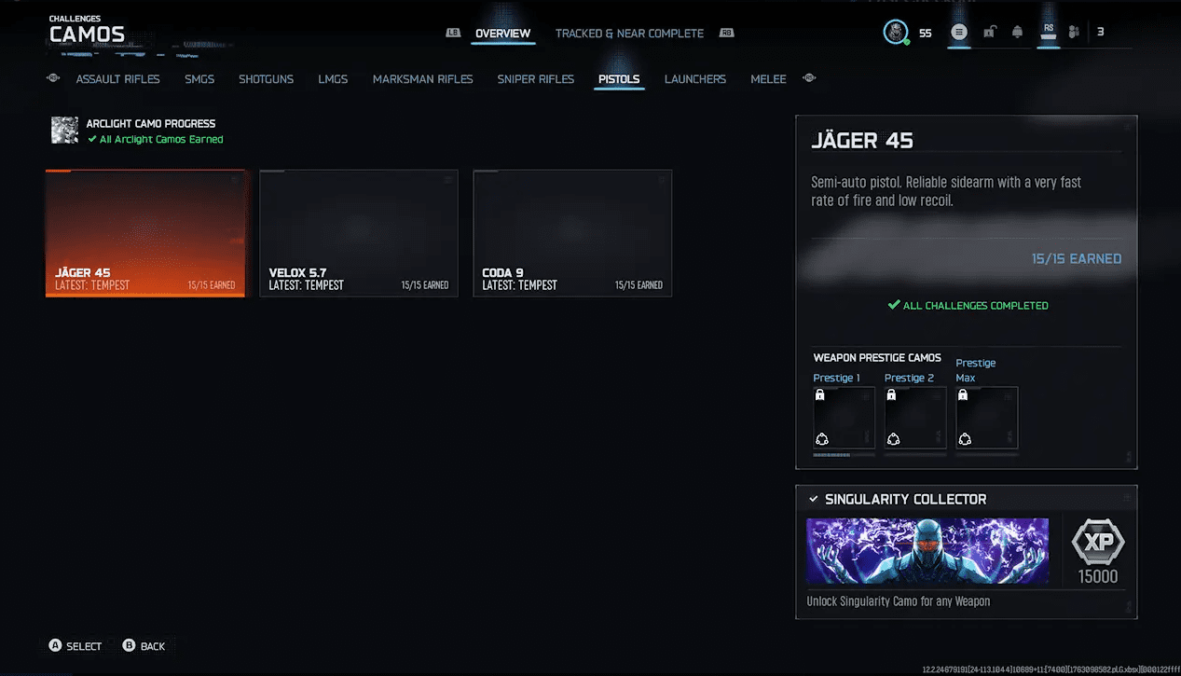This screenshot has width=1181, height=676.
Task: Select the Velox 5.7 weapon card
Action: coord(358,233)
